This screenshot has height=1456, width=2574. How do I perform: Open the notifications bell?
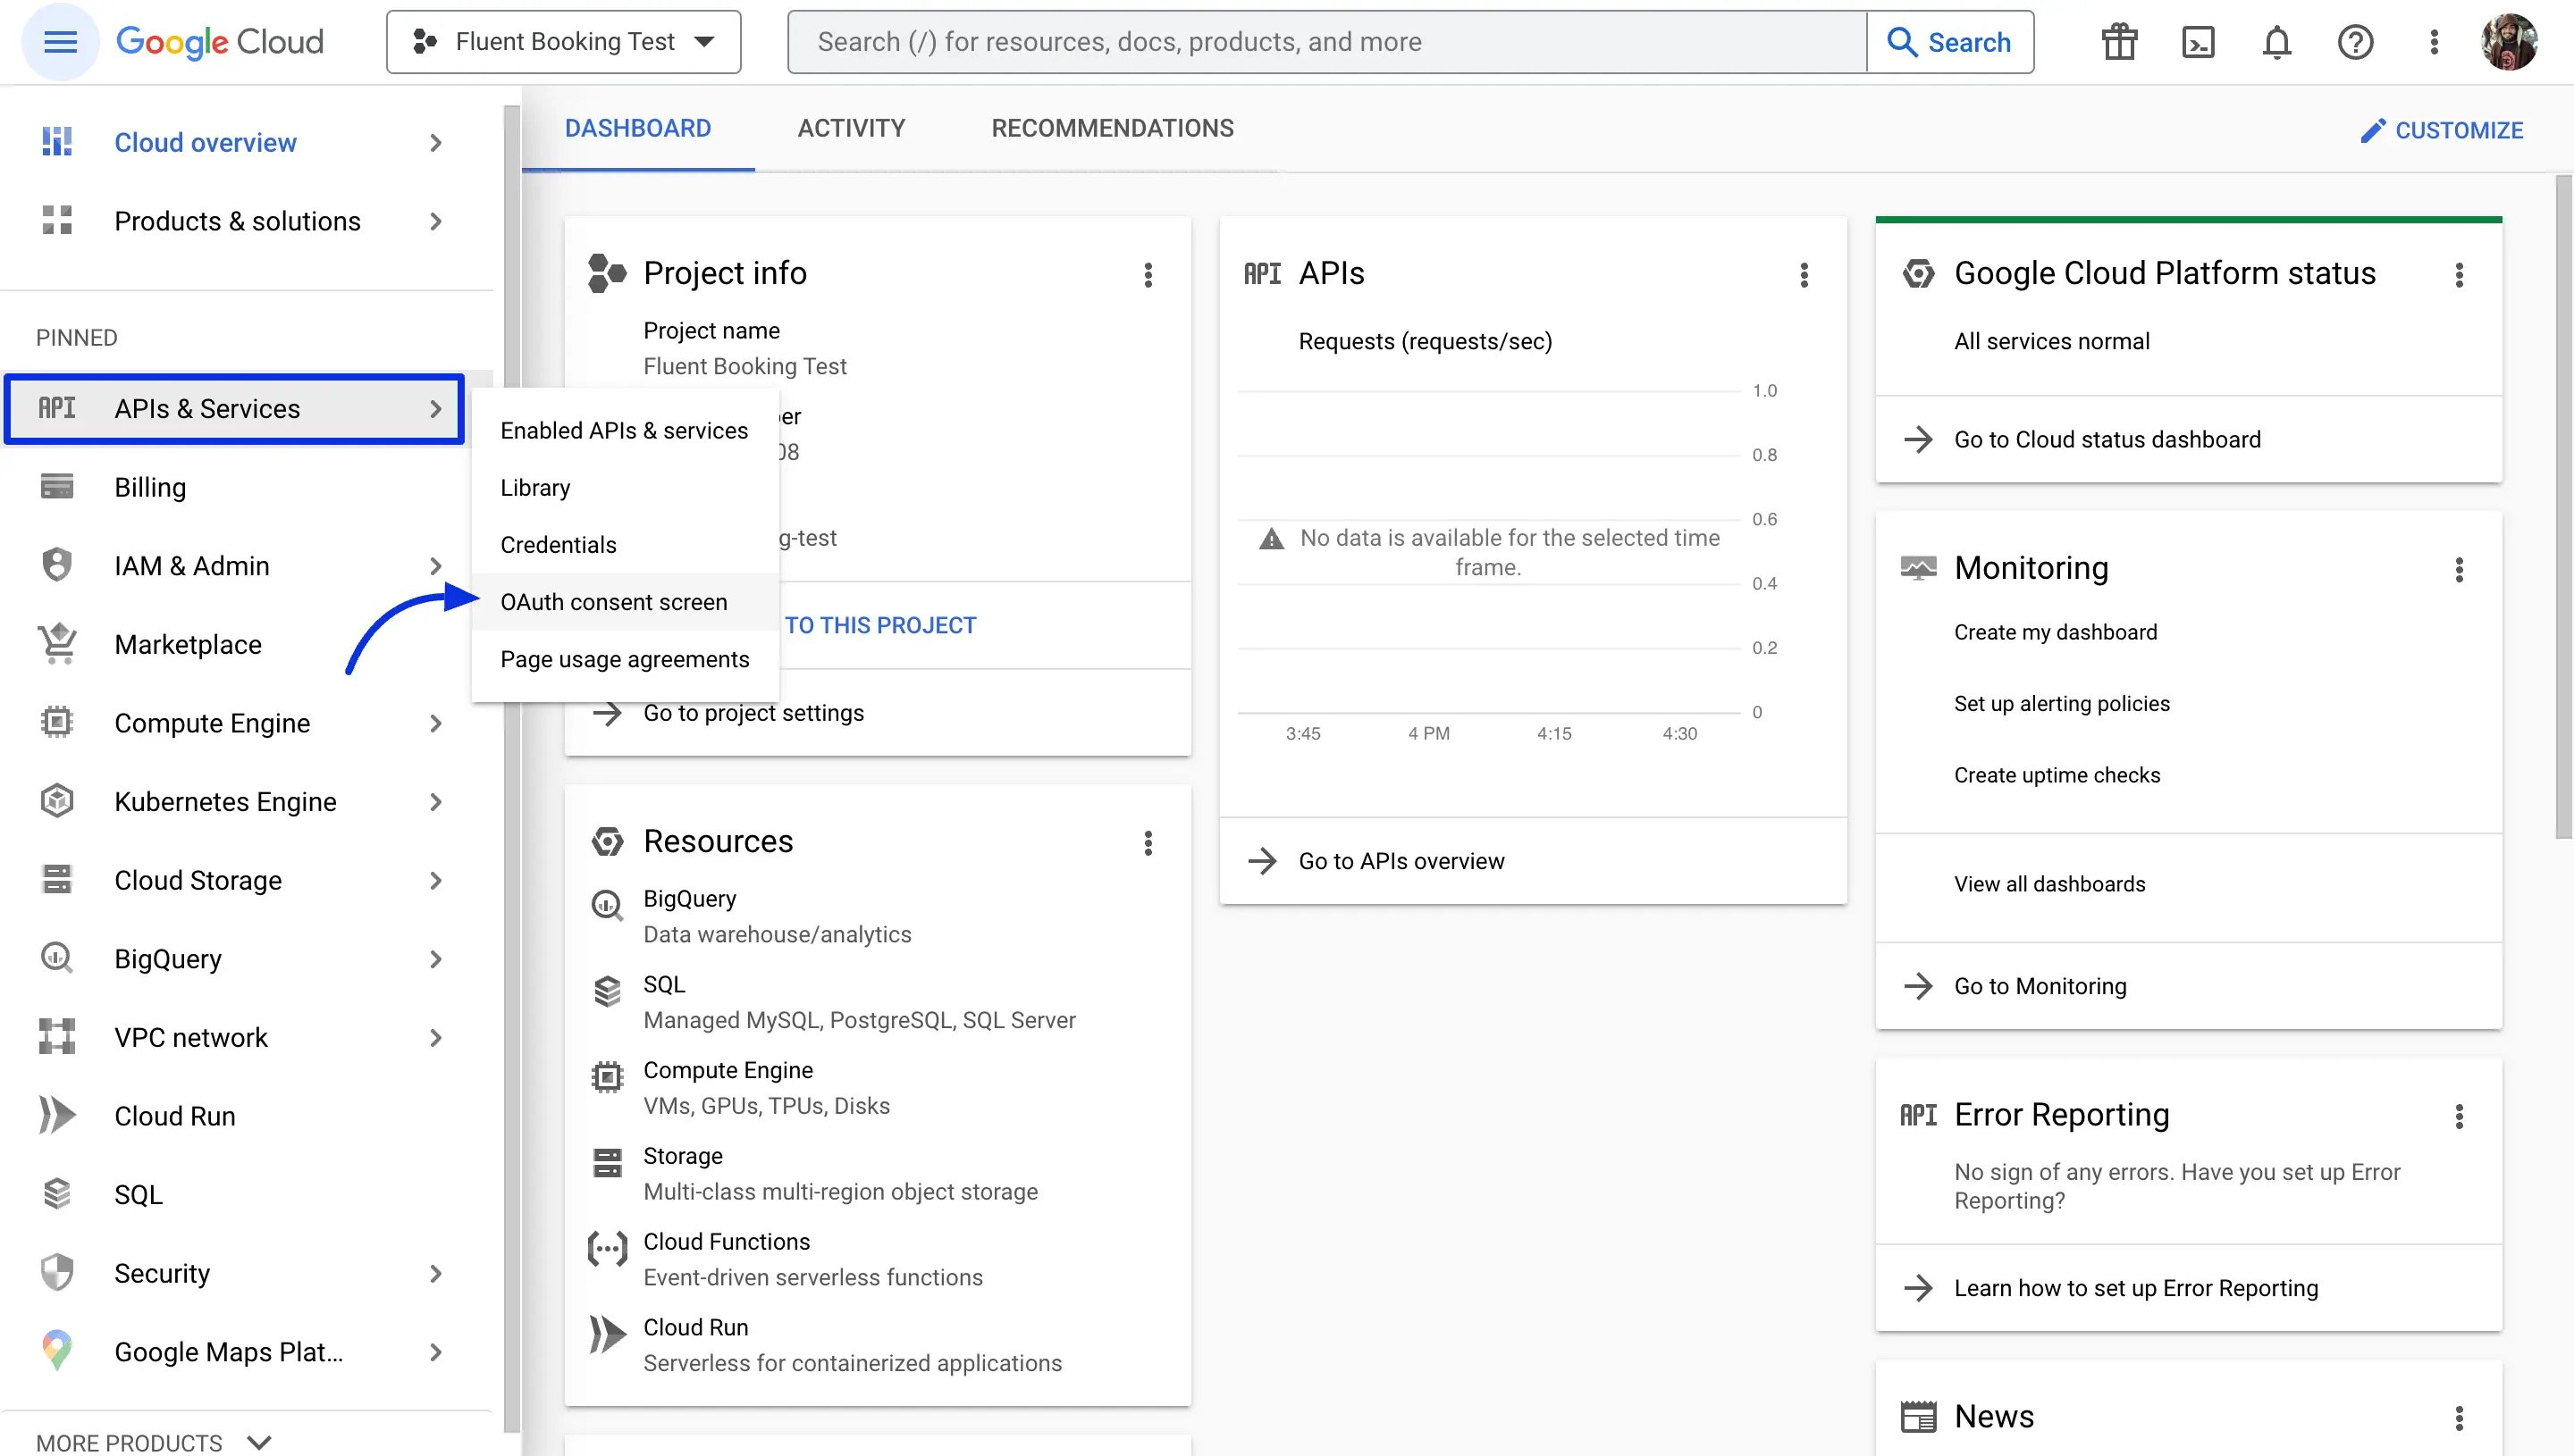pyautogui.click(x=2277, y=42)
